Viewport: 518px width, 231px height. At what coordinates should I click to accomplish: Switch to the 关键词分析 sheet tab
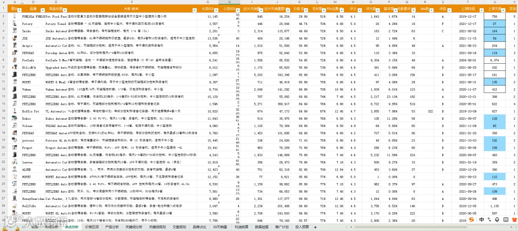pos(134,227)
